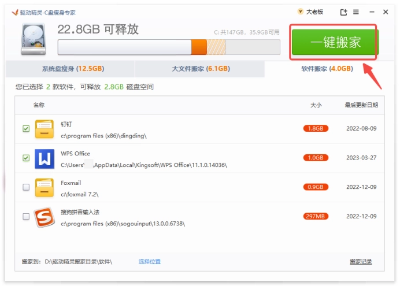Click the Foxmail folder icon
This screenshot has width=400, height=286.
(x=44, y=187)
